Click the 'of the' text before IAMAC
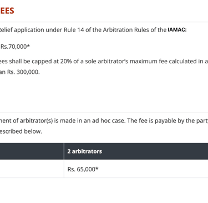Viewport: 208px width, 203px height. (x=158, y=30)
